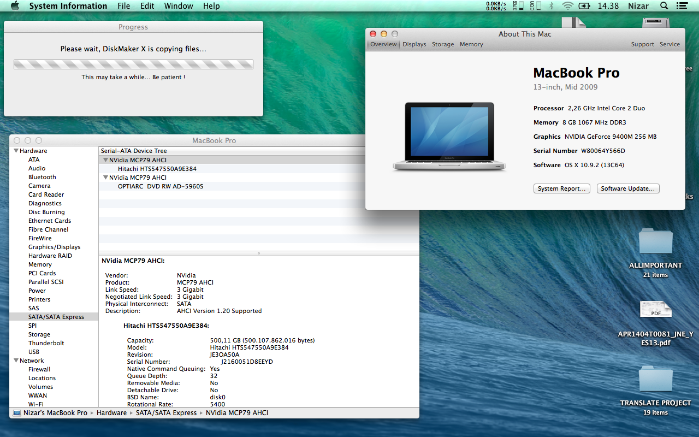This screenshot has width=699, height=437.
Task: Select FireWire in the sidebar
Action: click(40, 238)
